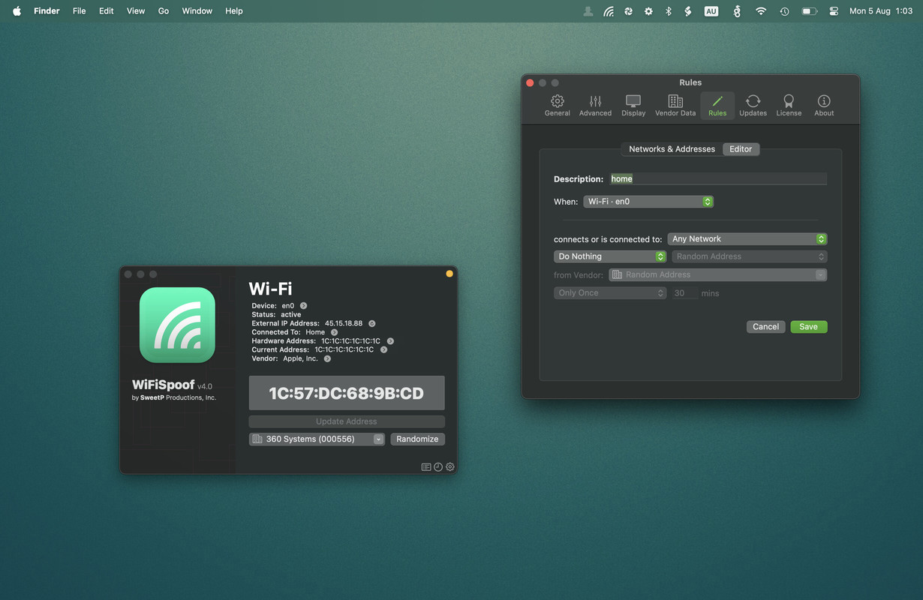Open General preferences in Rules window
923x600 pixels.
(x=557, y=105)
